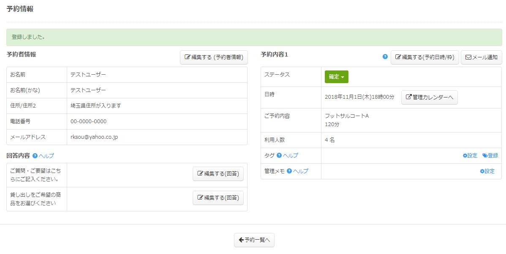Open the 確定 status dropdown

point(336,77)
